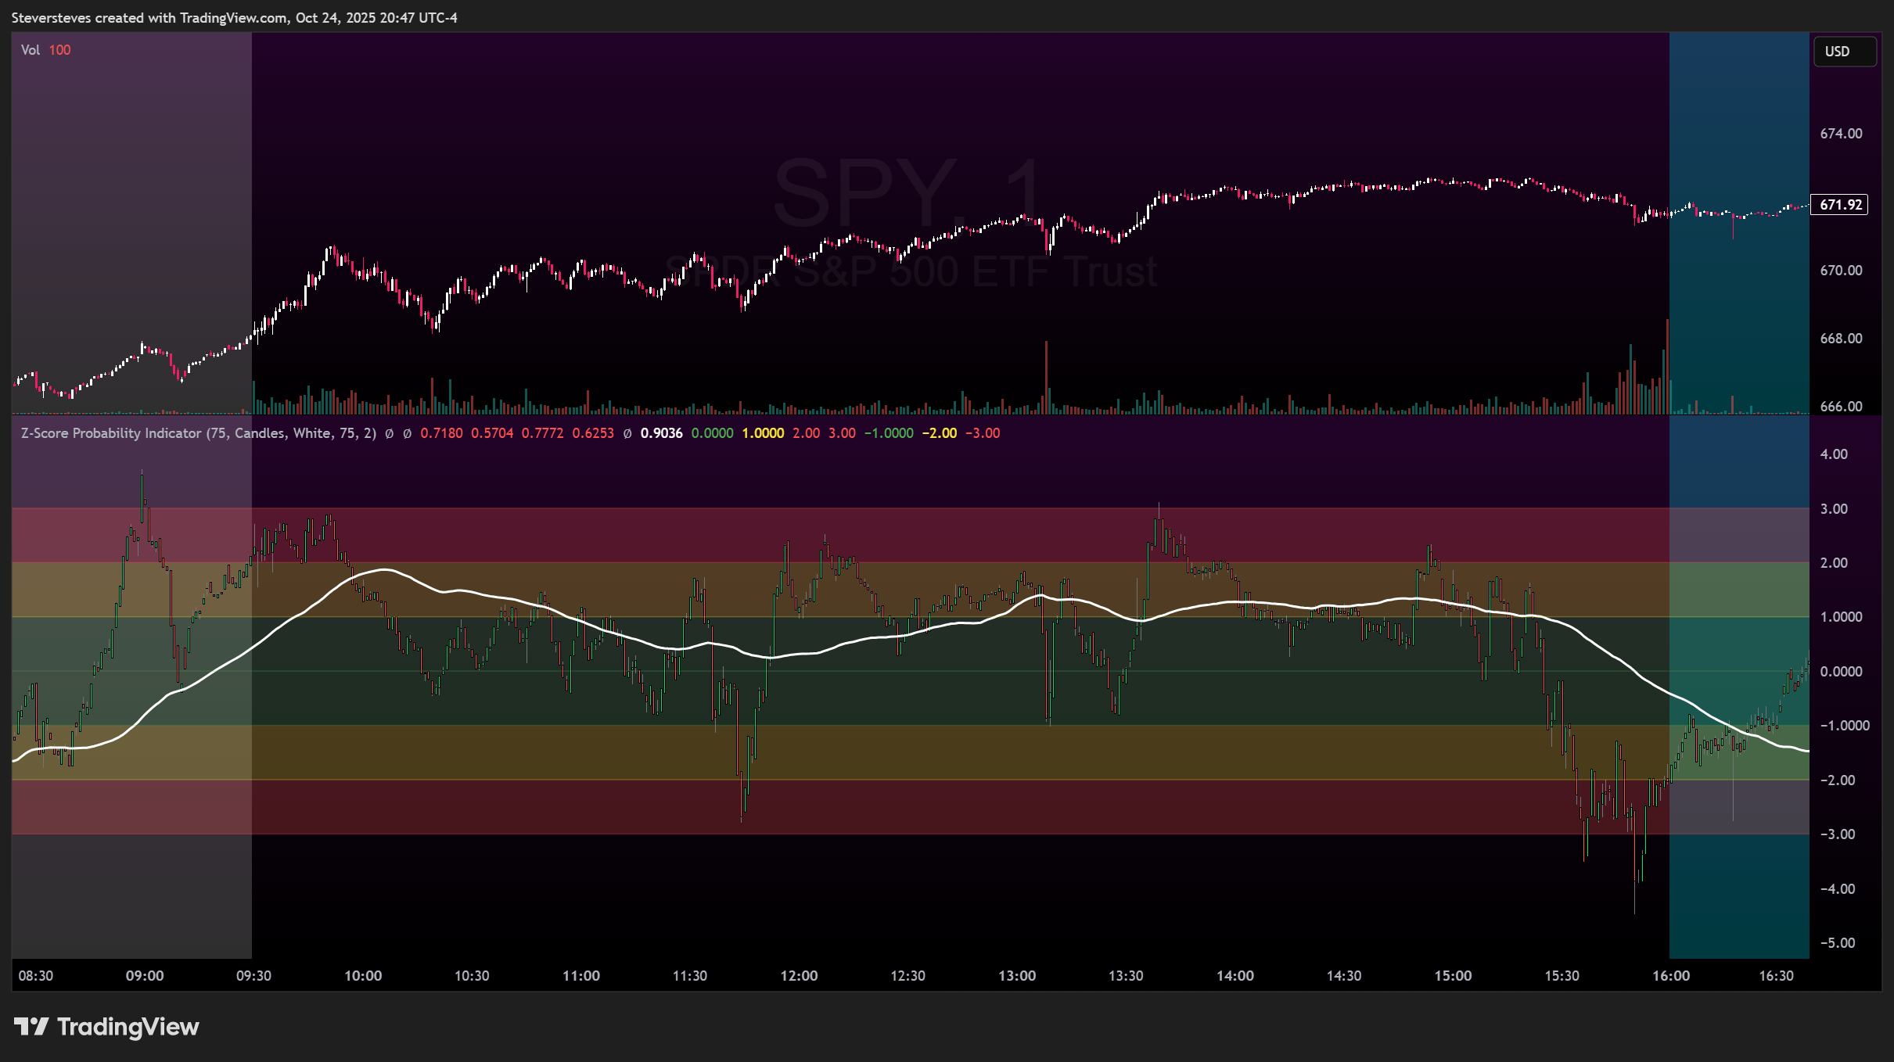
Task: Click the Steversteves created with TradingView.com header
Action: pos(235,18)
